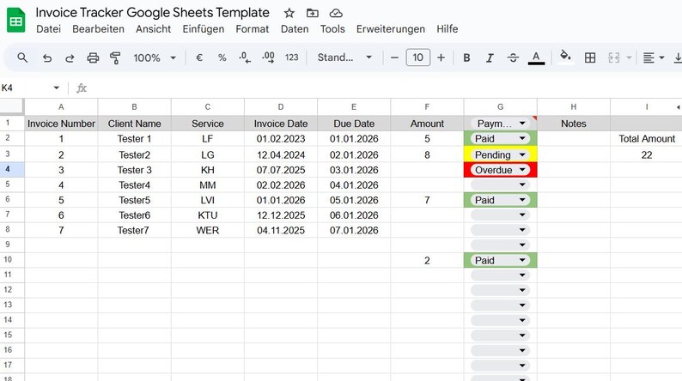Open the Datei menu

(48, 28)
